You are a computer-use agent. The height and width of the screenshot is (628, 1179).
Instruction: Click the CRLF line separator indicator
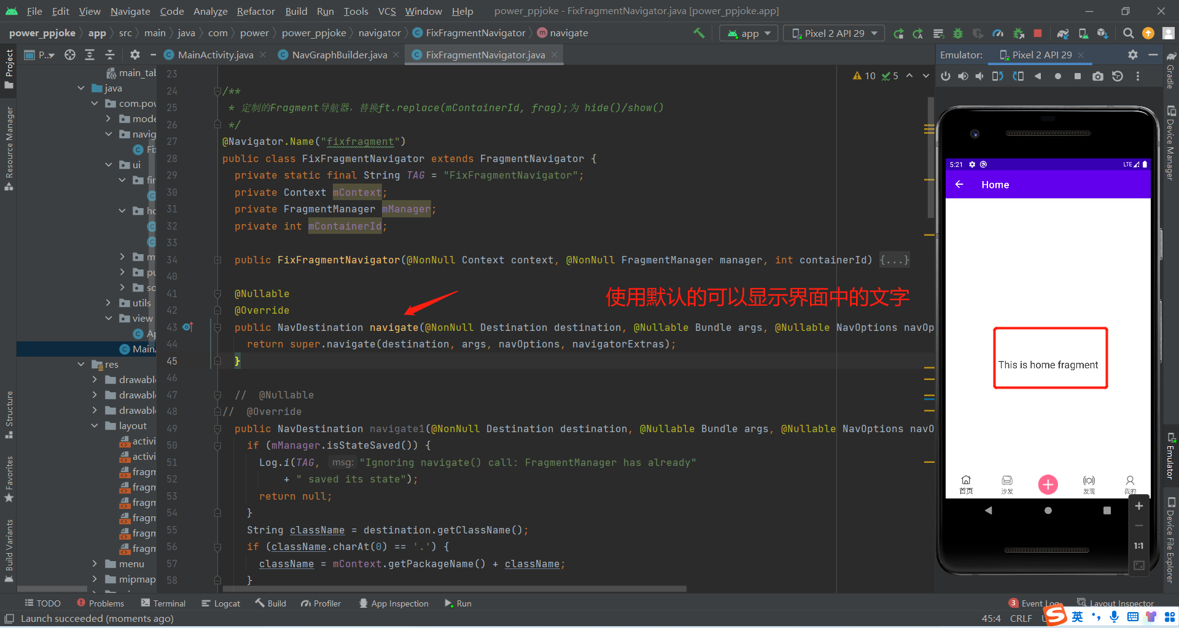1021,618
